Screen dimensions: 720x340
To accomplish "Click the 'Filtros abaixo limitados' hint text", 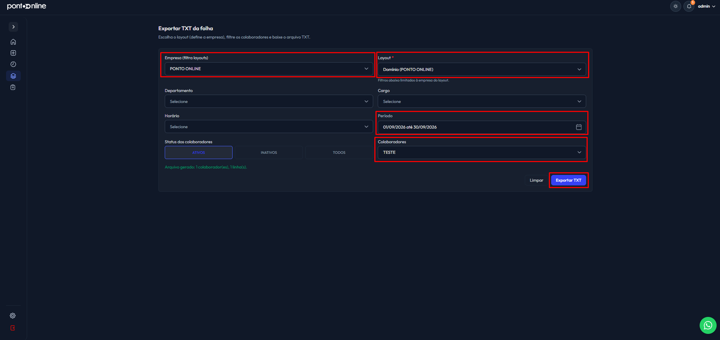I will pyautogui.click(x=413, y=81).
